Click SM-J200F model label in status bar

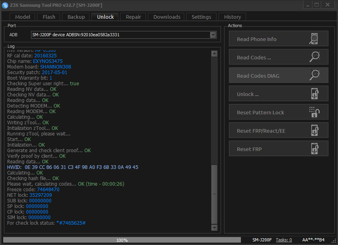point(262,240)
